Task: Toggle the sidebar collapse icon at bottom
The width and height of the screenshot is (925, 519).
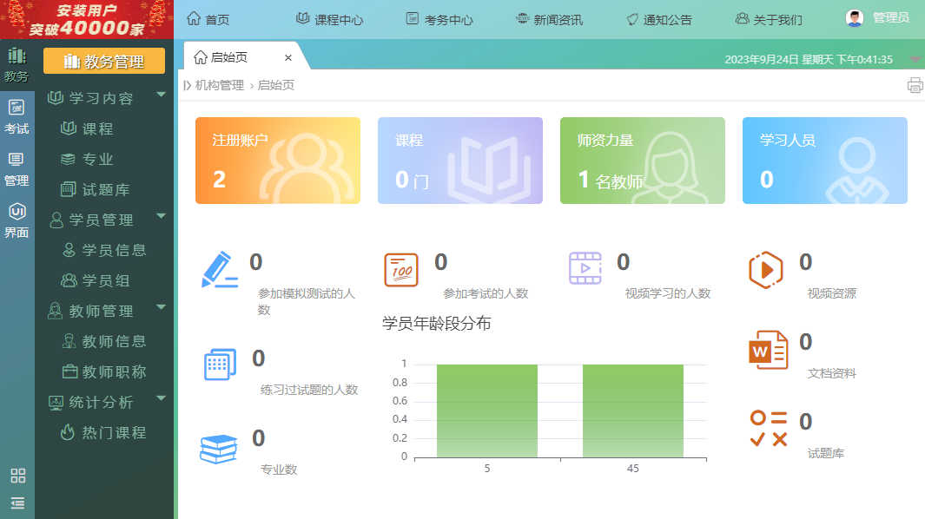Action: pos(17,503)
